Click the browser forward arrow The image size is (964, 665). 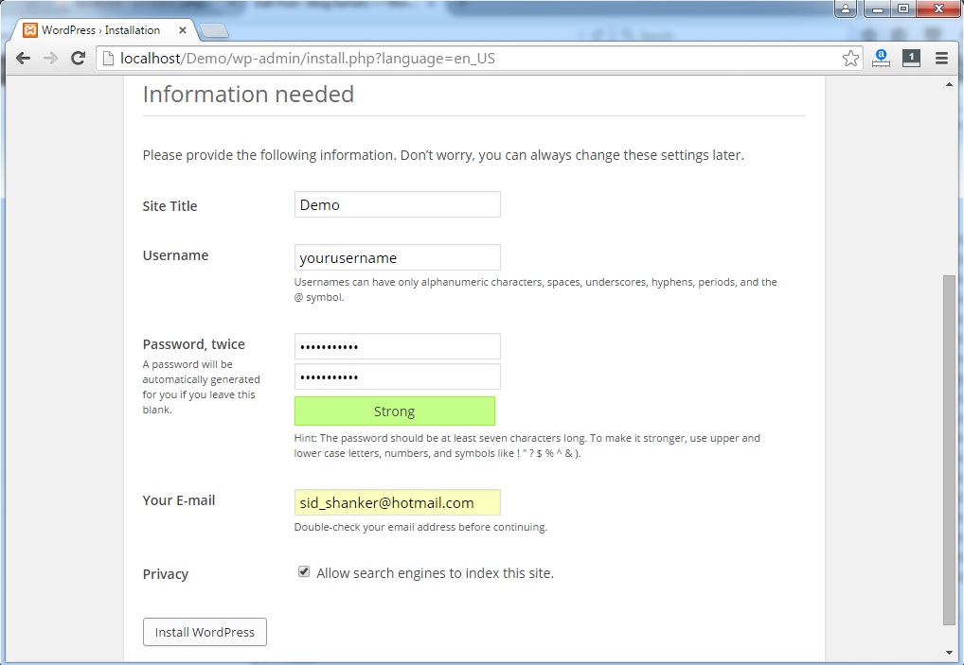coord(50,59)
